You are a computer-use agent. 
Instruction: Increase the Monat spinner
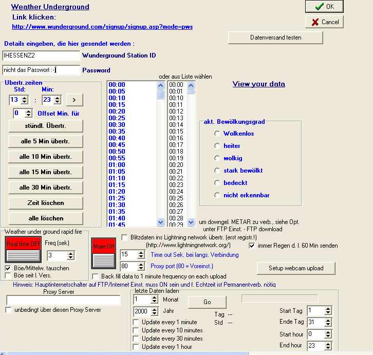[154, 297]
